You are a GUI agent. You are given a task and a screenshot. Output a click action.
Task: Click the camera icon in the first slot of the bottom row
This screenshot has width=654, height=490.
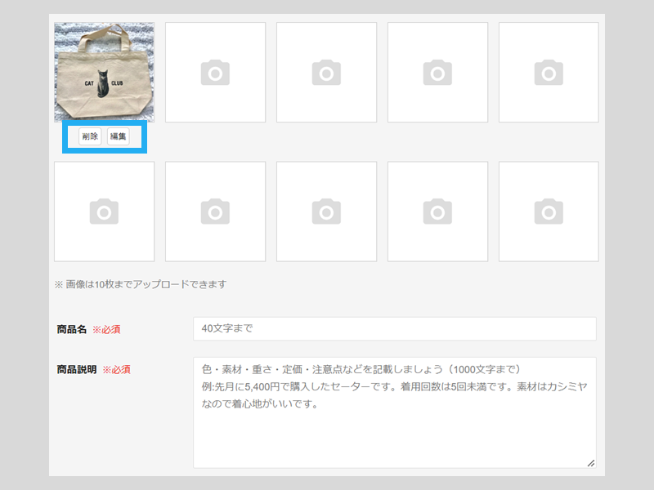[105, 212]
